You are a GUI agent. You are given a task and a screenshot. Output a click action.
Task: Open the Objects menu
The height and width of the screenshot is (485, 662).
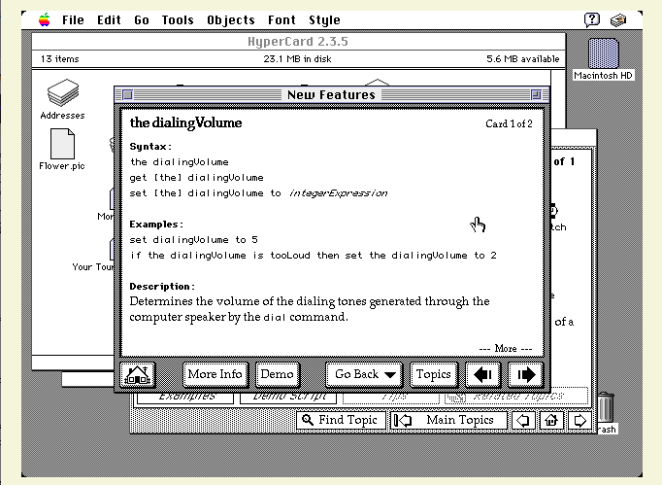point(231,19)
